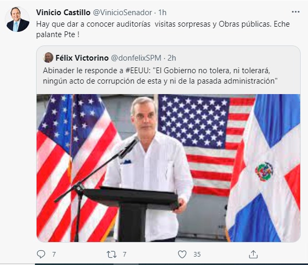The width and height of the screenshot is (308, 265).
Task: Click the Félix Victorino display name
Action: (x=82, y=58)
